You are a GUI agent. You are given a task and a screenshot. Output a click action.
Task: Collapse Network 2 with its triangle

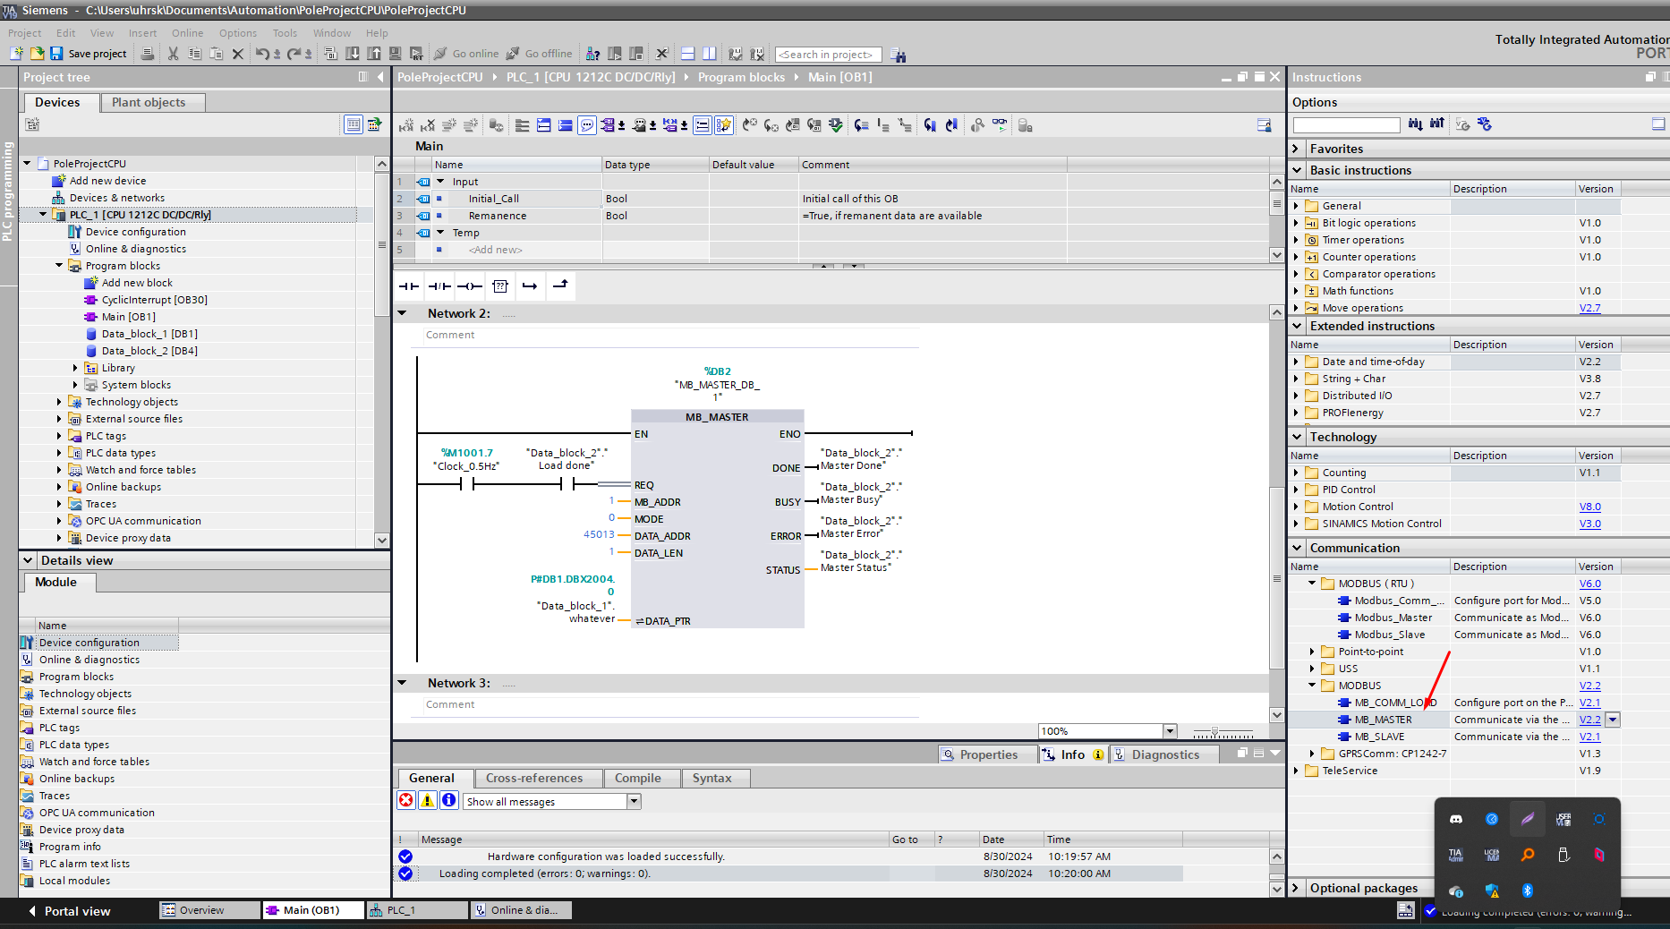point(402,313)
